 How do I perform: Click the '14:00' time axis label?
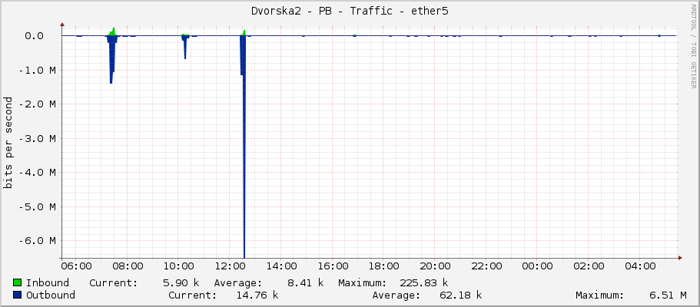(x=281, y=266)
